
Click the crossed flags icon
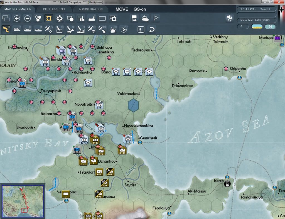(x=229, y=18)
